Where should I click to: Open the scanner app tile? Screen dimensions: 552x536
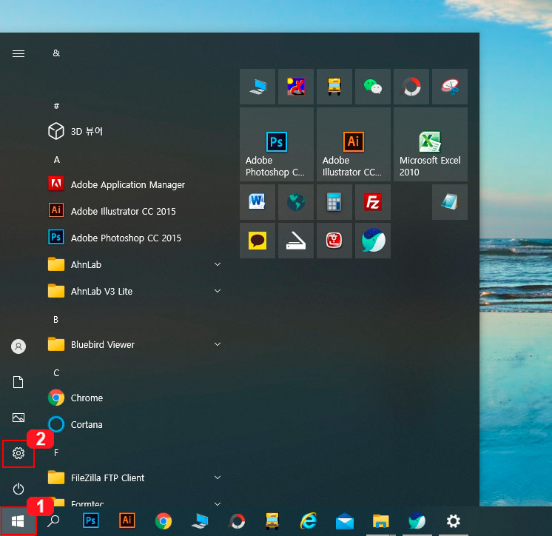(296, 241)
